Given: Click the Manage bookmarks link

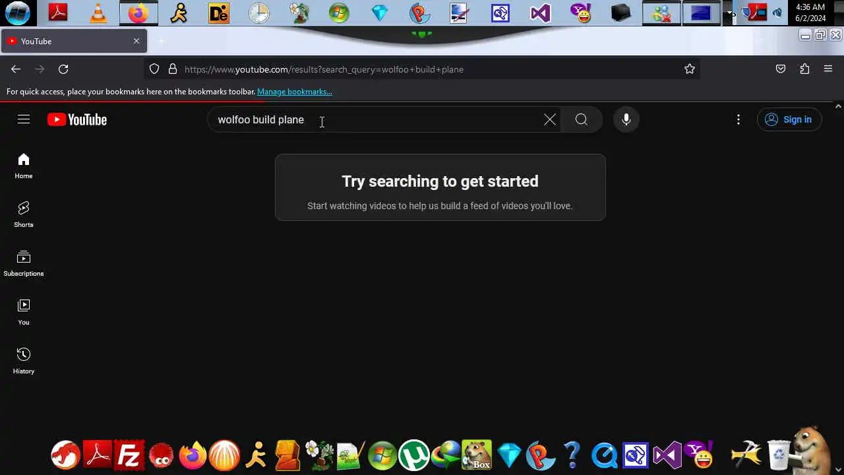Looking at the screenshot, I should point(295,92).
